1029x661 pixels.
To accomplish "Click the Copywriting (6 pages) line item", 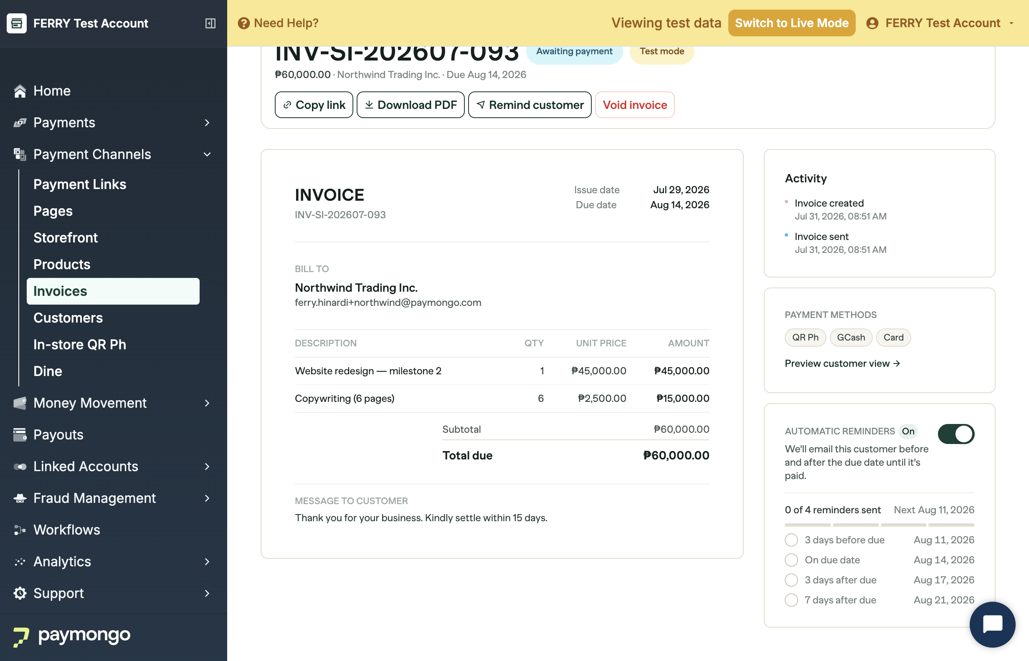I will (x=502, y=399).
